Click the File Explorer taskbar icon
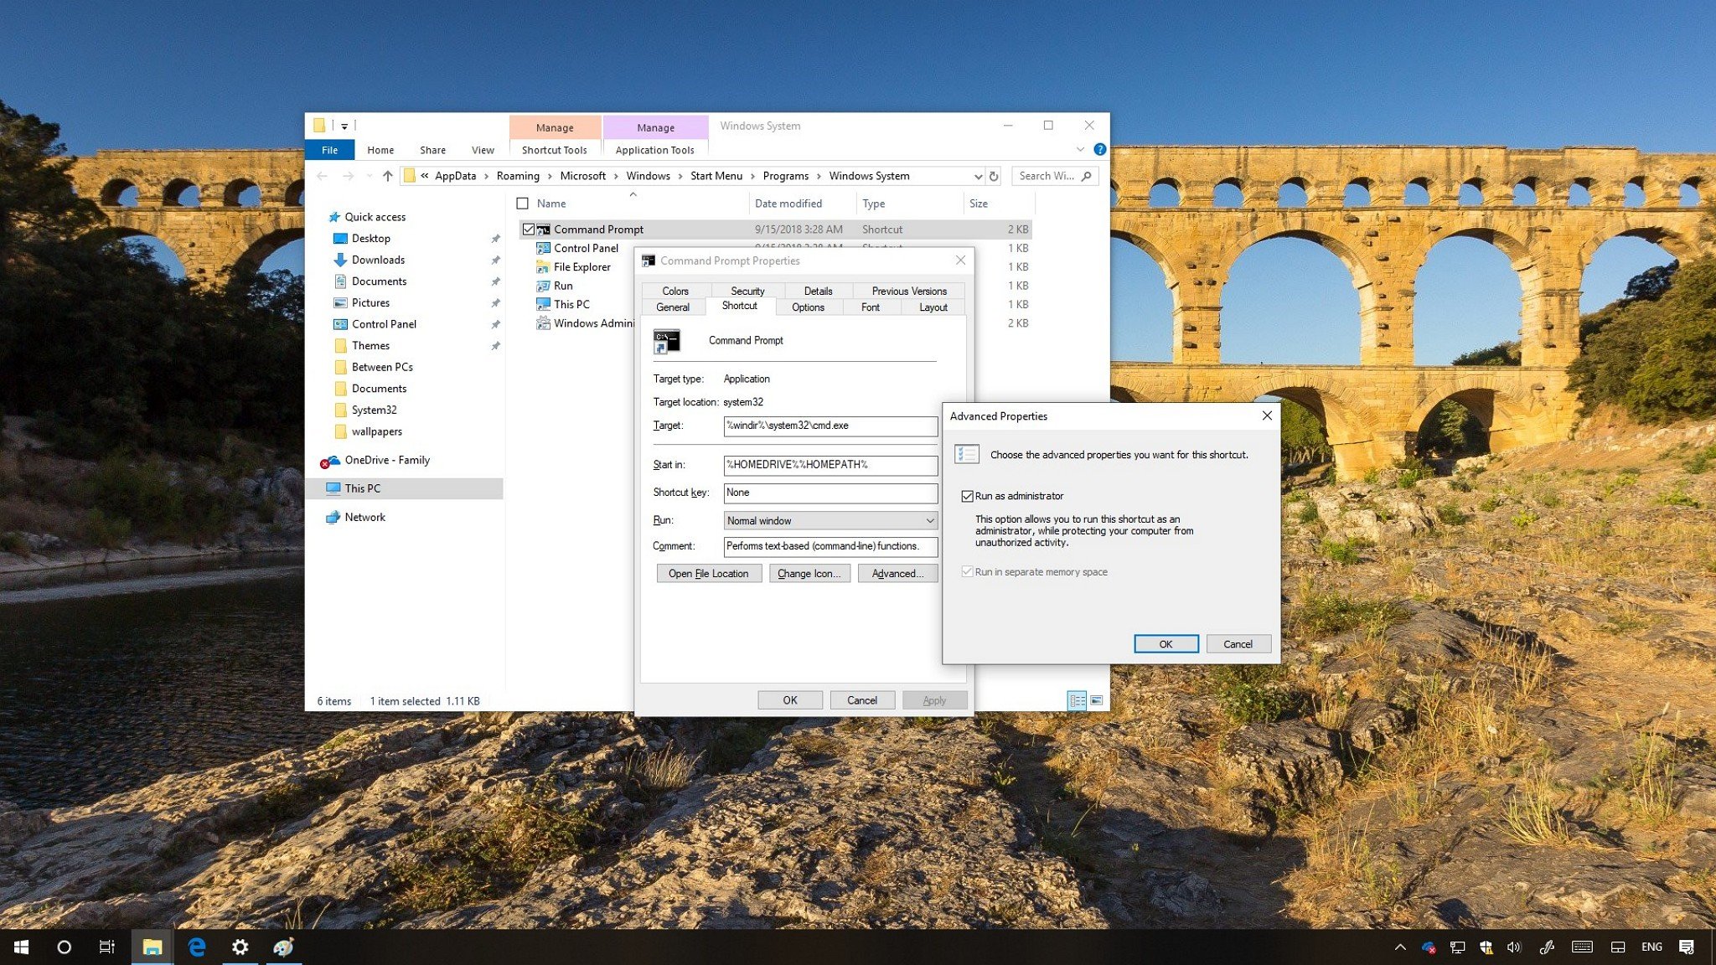This screenshot has width=1716, height=965. click(x=151, y=947)
